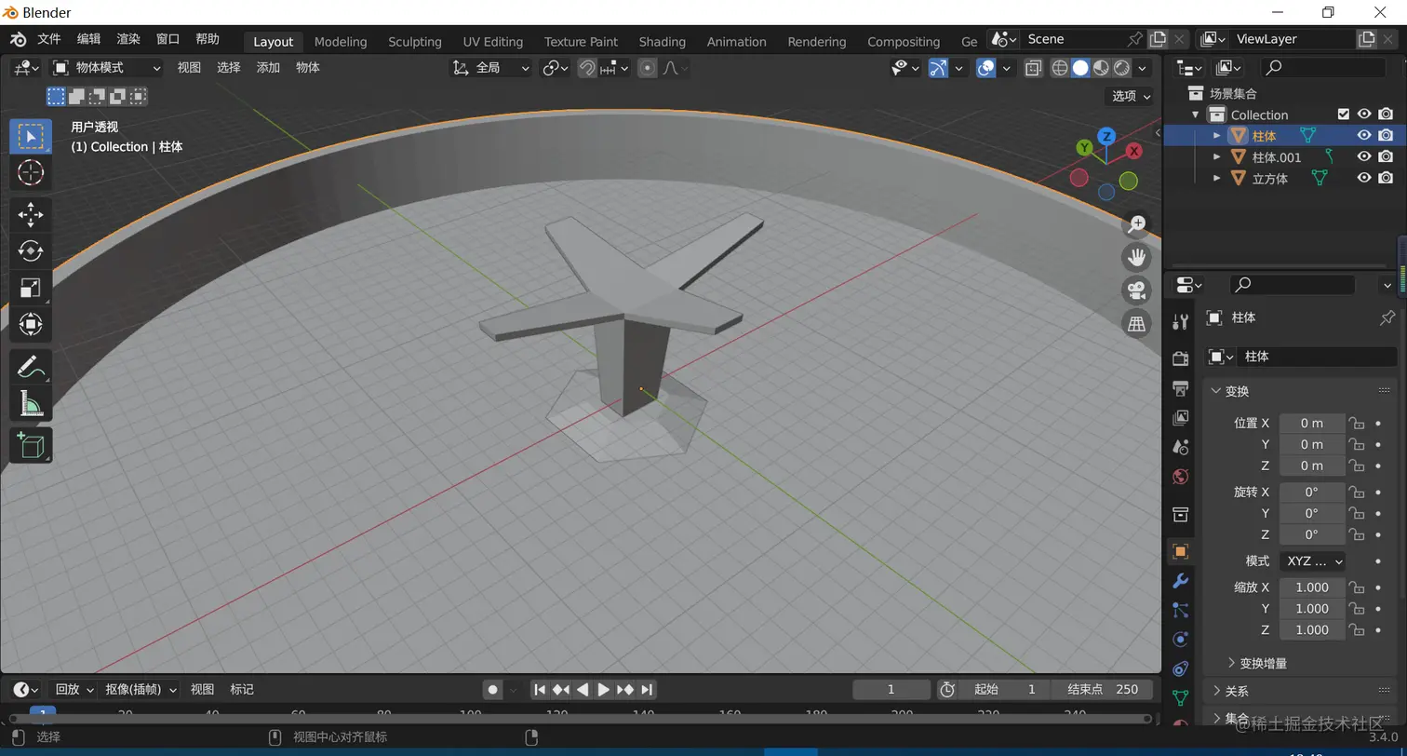The width and height of the screenshot is (1407, 756).
Task: Play the animation forward
Action: click(603, 690)
